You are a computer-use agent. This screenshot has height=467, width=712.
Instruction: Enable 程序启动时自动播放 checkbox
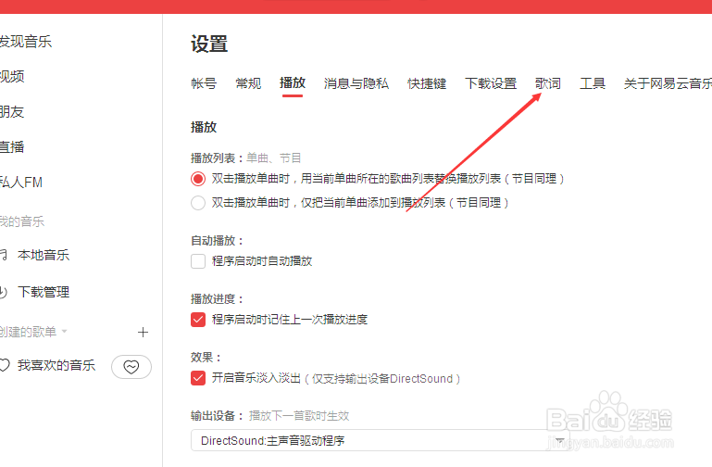(198, 261)
